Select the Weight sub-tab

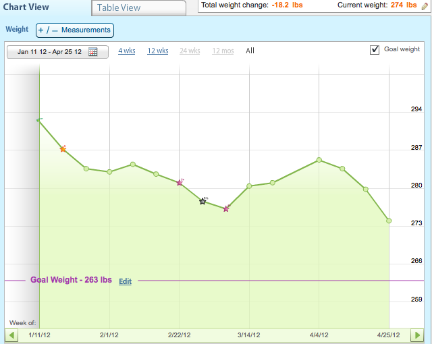coord(17,29)
